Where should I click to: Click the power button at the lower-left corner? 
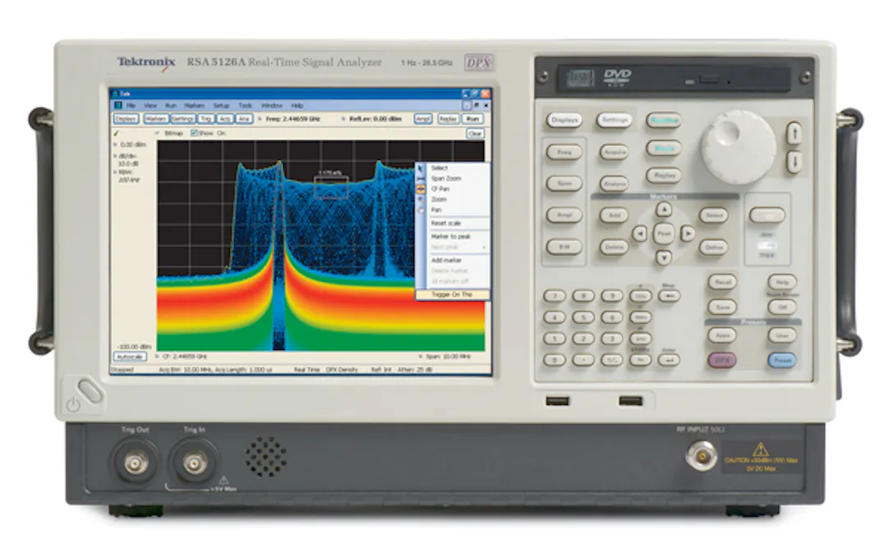90,391
